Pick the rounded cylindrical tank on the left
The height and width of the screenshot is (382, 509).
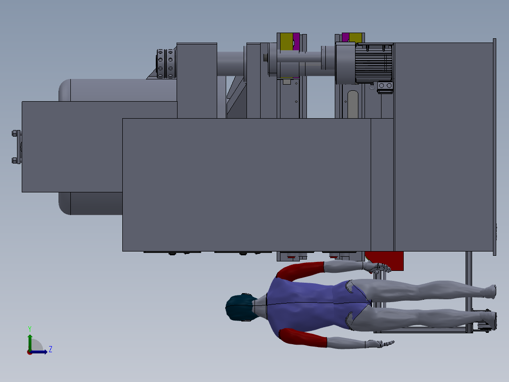tap(117, 90)
